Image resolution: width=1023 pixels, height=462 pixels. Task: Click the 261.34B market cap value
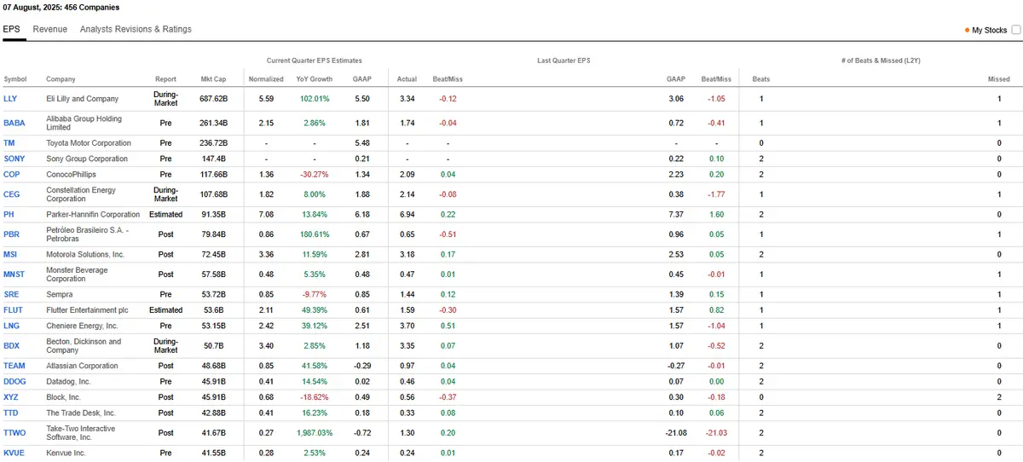[213, 123]
